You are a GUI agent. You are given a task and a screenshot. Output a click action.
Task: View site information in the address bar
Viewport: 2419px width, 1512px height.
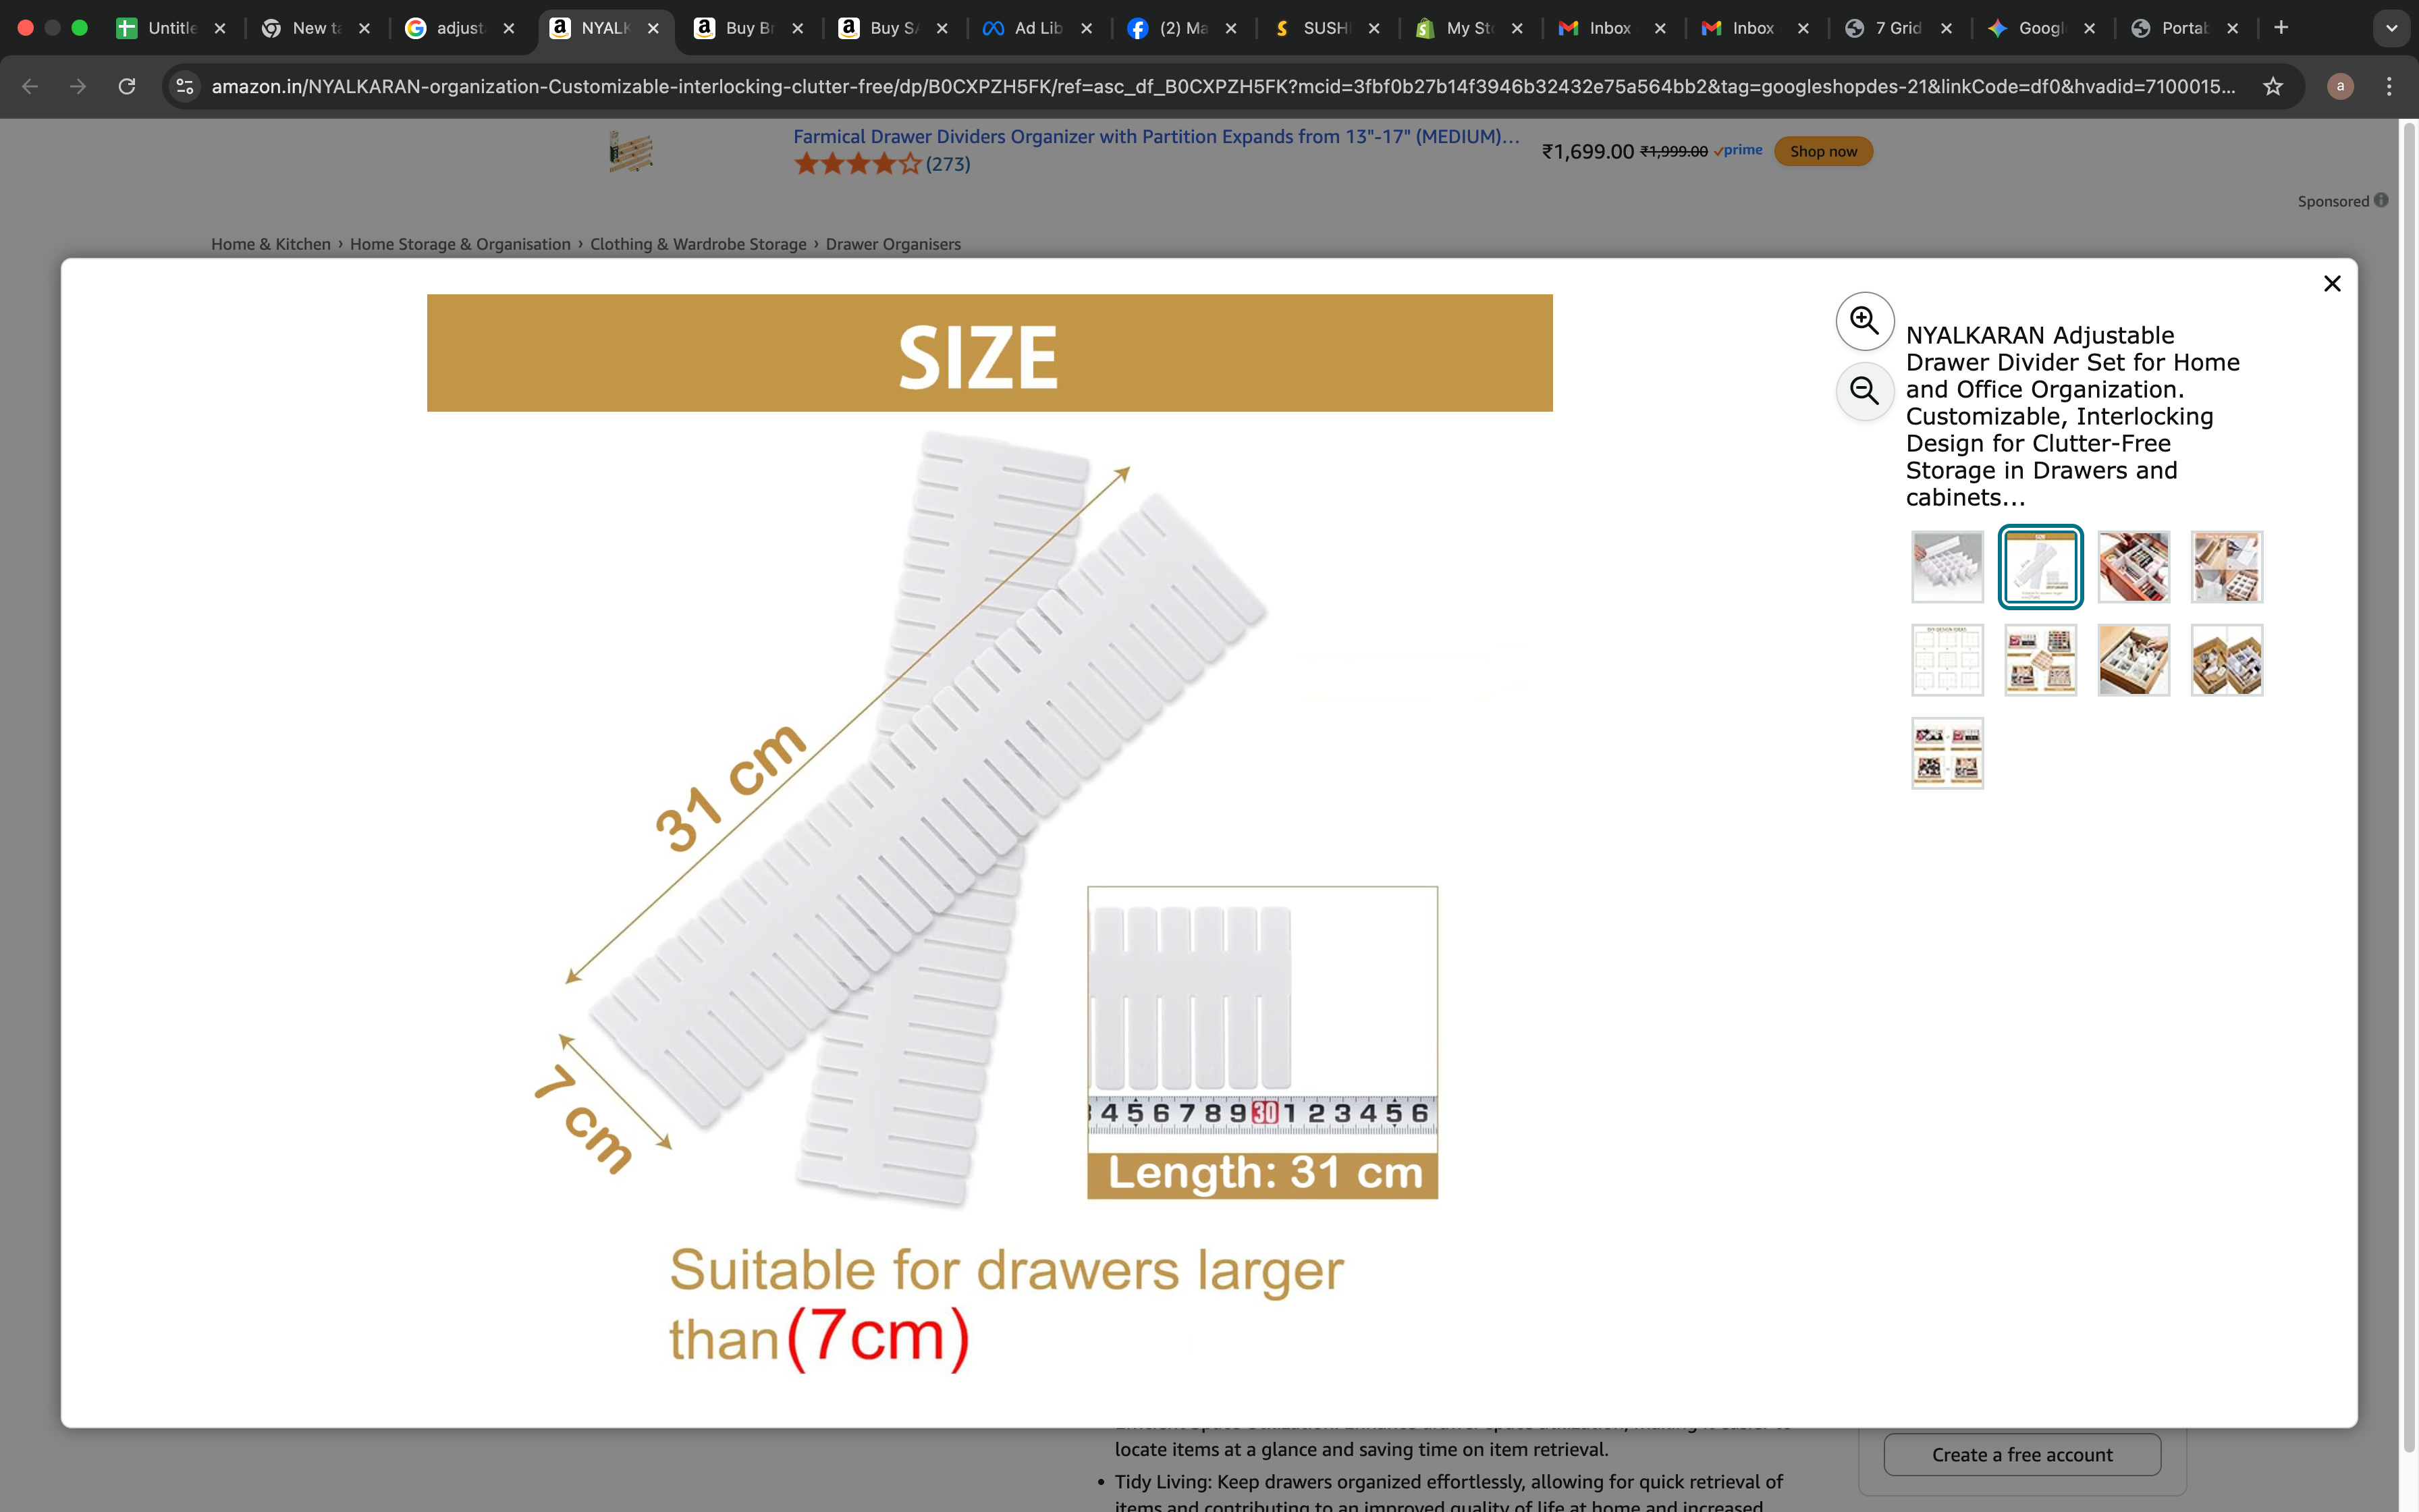point(184,87)
